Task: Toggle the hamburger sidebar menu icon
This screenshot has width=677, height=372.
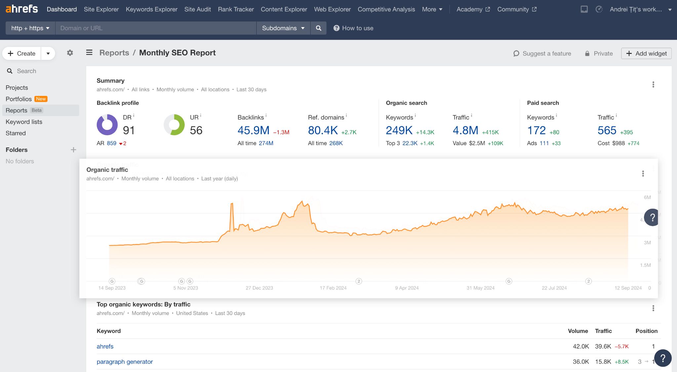Action: click(x=89, y=53)
